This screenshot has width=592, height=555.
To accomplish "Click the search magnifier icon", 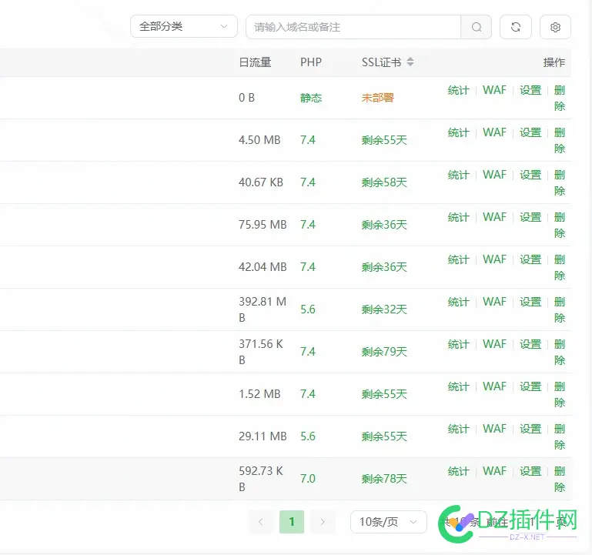I will [477, 27].
